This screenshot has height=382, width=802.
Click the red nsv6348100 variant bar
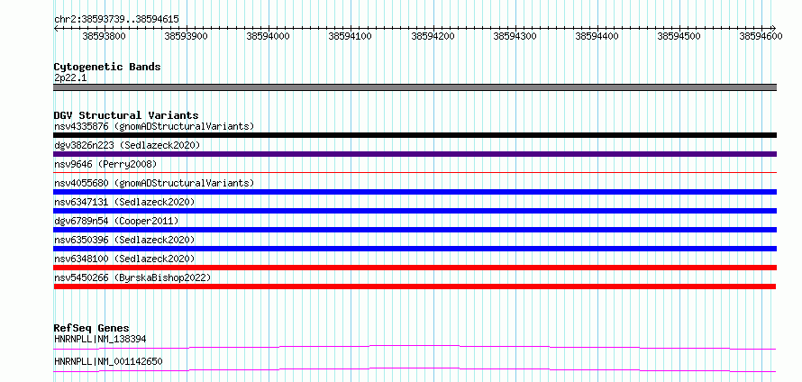click(x=415, y=268)
